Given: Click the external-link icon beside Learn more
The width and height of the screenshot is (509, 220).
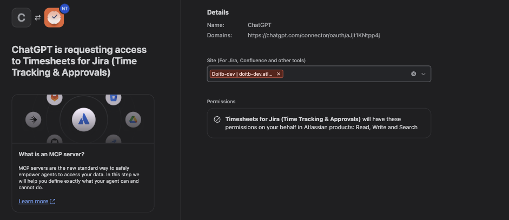Looking at the screenshot, I should click(52, 202).
